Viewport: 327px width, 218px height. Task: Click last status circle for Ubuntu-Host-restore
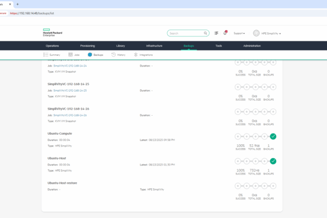(273, 186)
